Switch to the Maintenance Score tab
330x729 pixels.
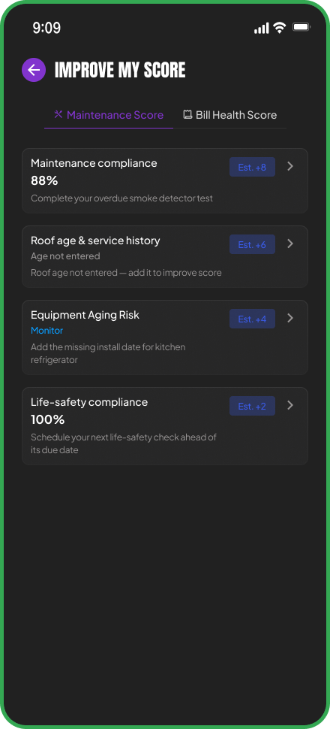coord(109,115)
